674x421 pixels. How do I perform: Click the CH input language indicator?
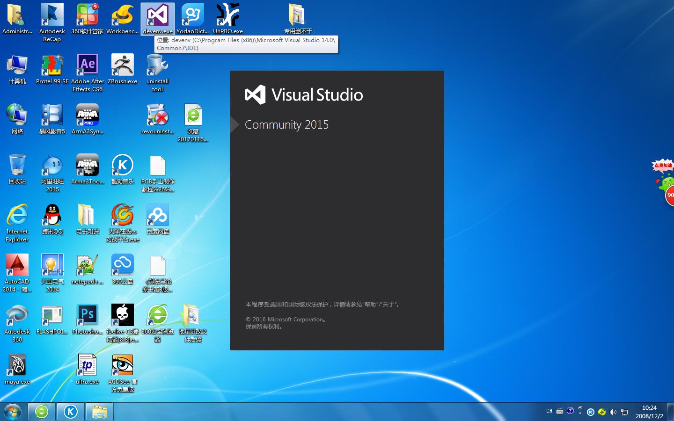click(549, 411)
